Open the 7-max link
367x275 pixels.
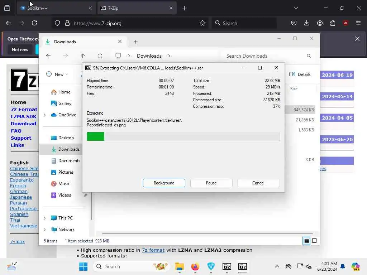point(17,242)
